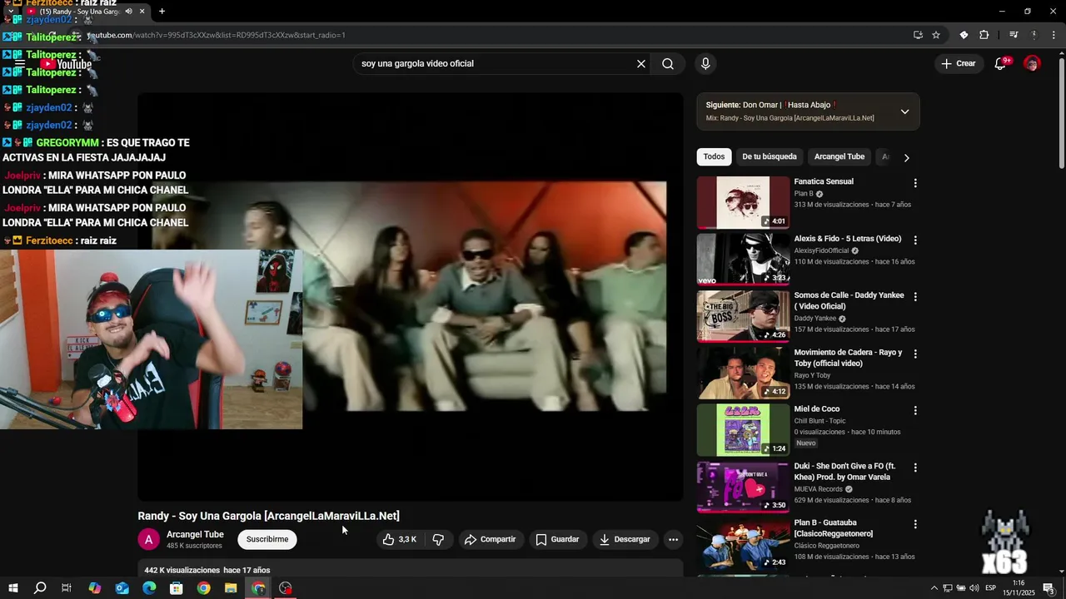Click the Crear button
1066x599 pixels.
[958, 64]
